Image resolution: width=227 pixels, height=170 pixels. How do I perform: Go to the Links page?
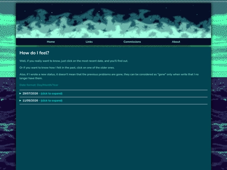[89, 42]
